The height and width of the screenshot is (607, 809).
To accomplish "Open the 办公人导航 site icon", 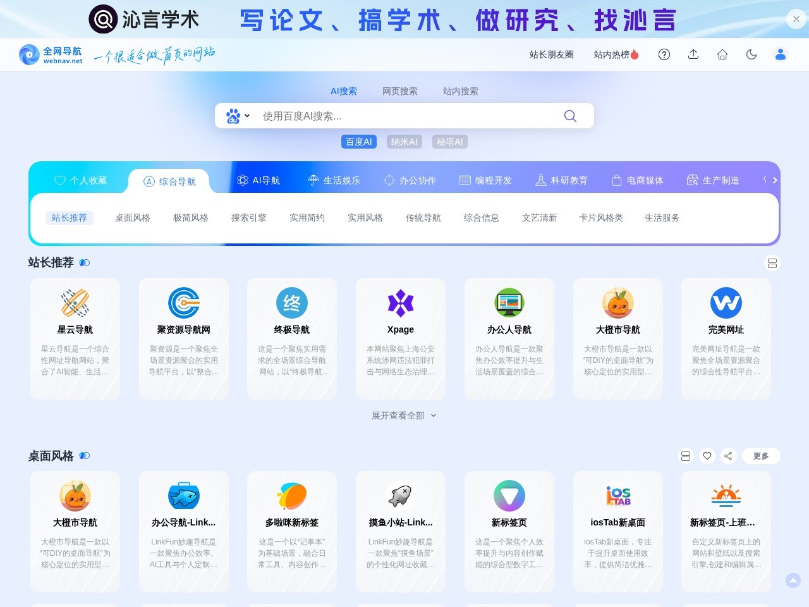I will (509, 303).
